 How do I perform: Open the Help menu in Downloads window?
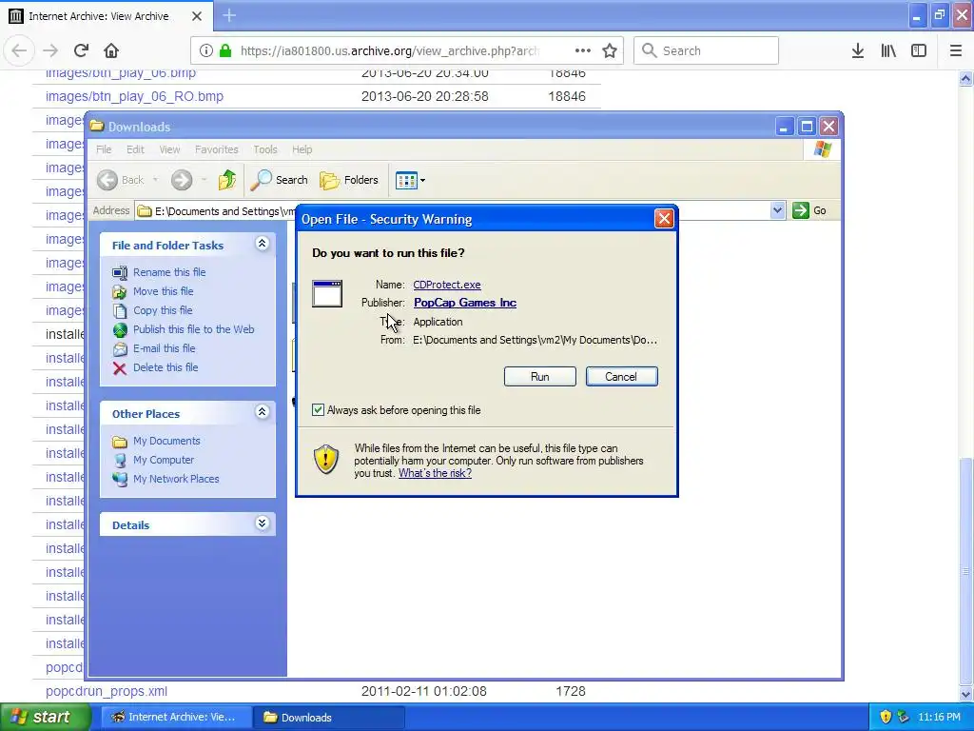302,149
